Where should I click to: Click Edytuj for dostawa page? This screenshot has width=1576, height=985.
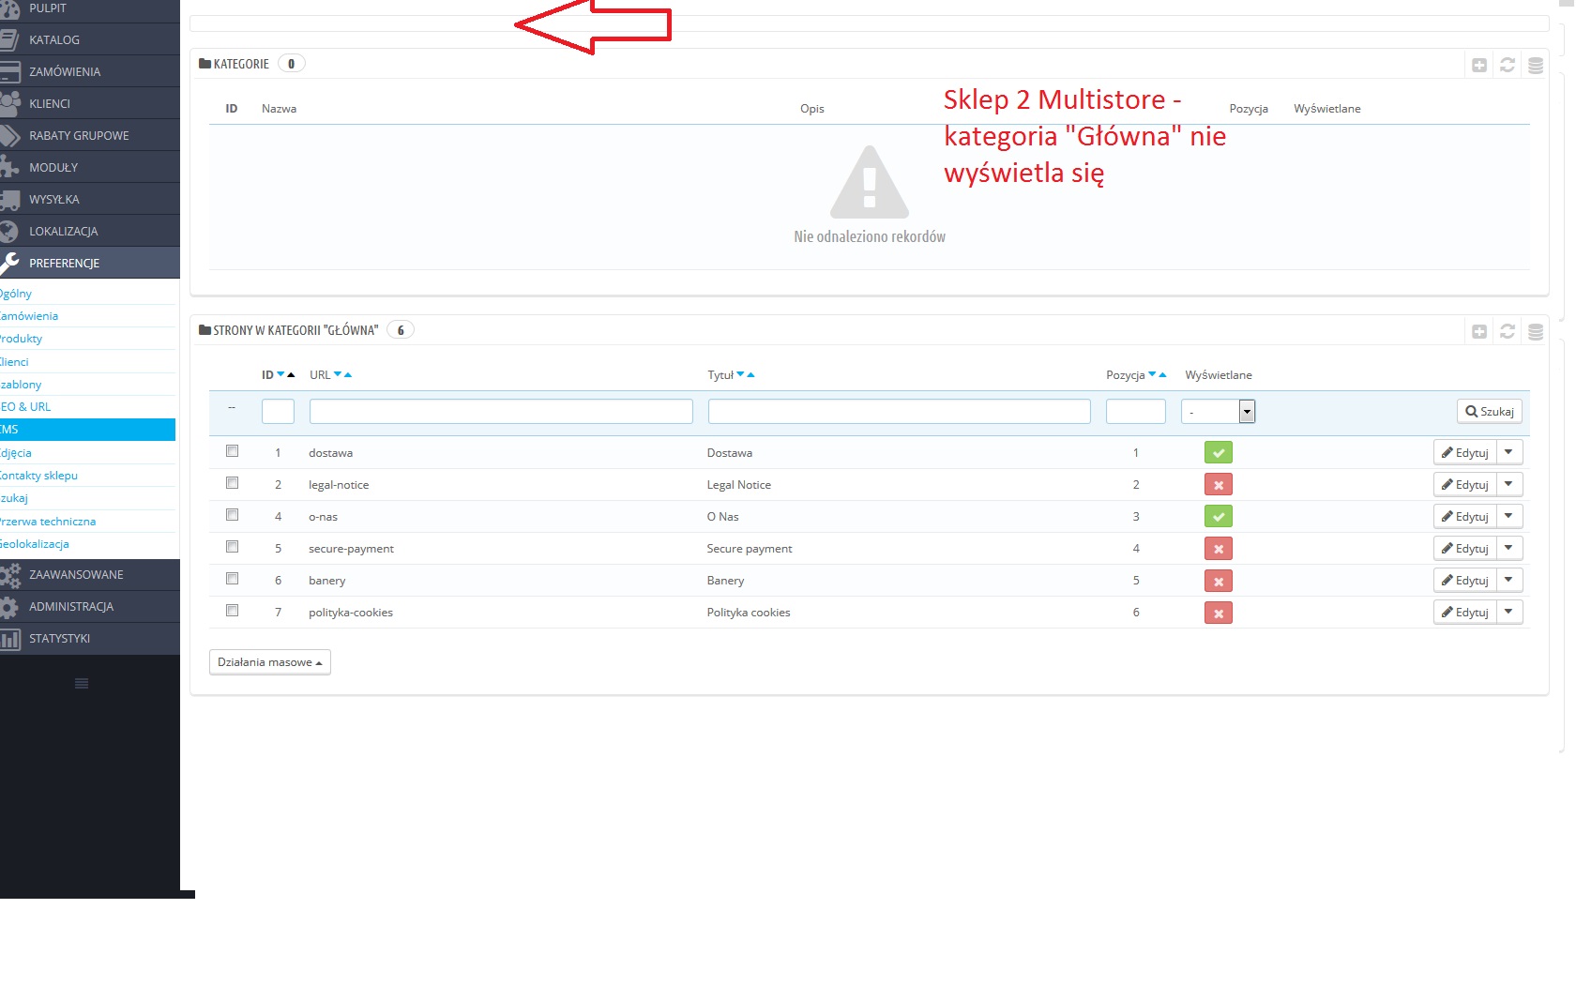point(1465,452)
